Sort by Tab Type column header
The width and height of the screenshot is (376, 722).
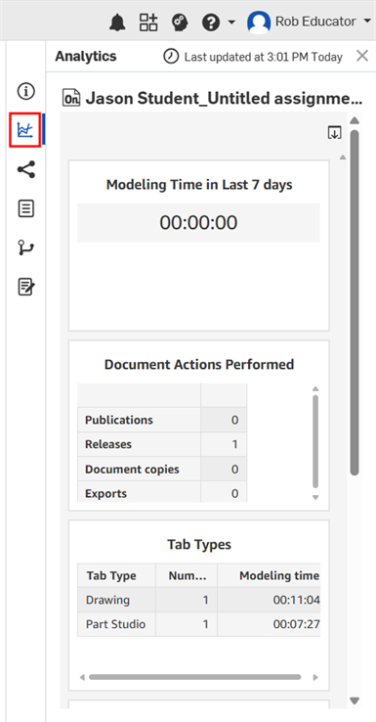[x=116, y=575]
